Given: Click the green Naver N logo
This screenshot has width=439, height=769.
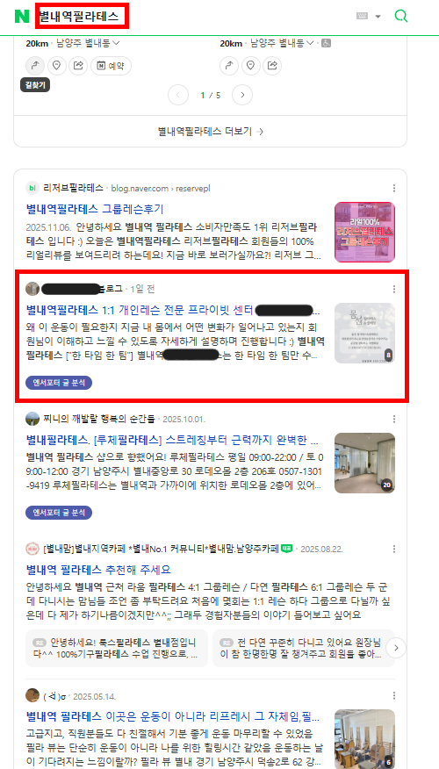Looking at the screenshot, I should coord(22,16).
